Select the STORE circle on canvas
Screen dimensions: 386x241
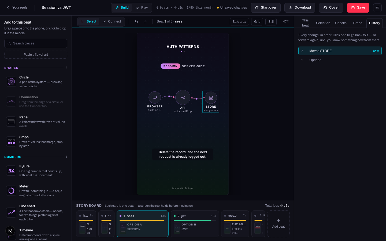211,98
